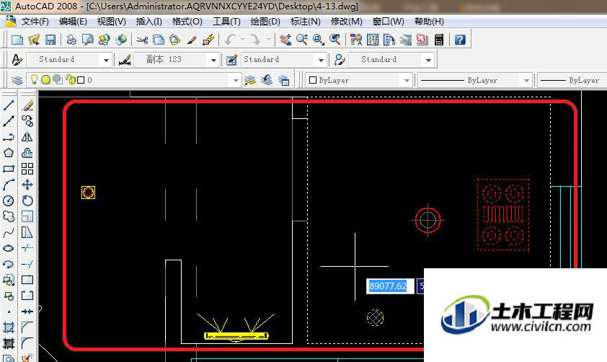Viewport: 607px width, 362px height.
Task: Open the Redo history dropdown arrow
Action: (x=268, y=39)
